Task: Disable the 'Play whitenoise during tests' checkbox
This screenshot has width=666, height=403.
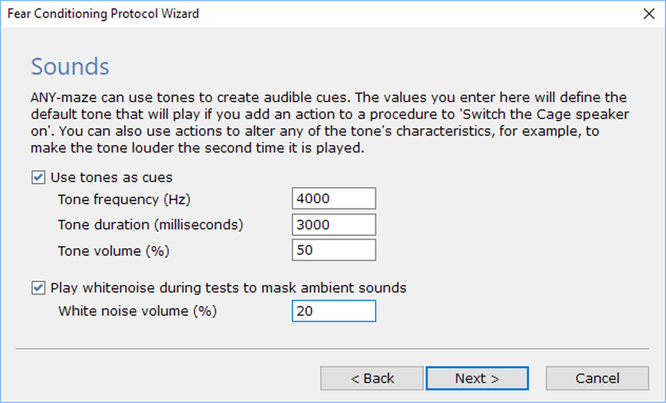Action: click(38, 288)
